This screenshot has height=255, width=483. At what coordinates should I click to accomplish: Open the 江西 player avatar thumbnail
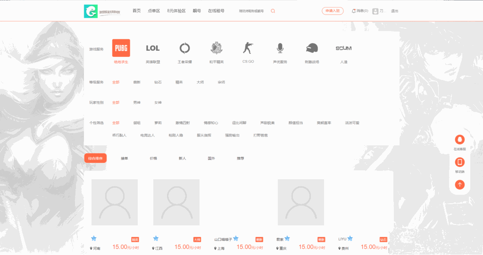176,202
